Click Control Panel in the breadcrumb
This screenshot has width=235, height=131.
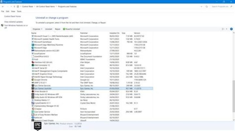(27, 6)
